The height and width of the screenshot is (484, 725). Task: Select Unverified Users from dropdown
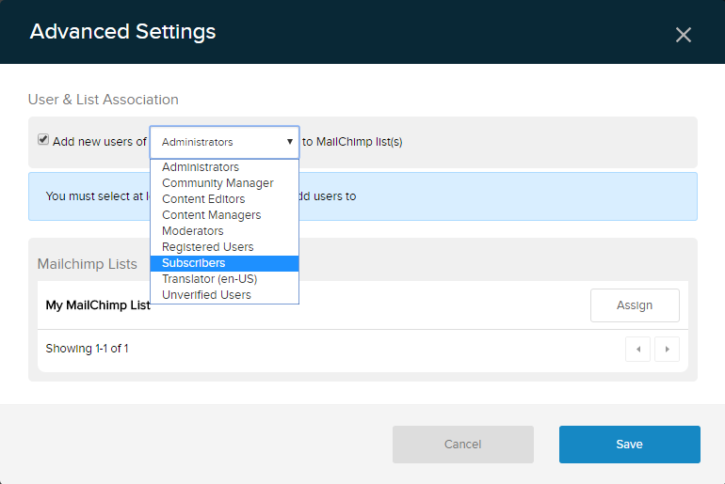tap(206, 295)
